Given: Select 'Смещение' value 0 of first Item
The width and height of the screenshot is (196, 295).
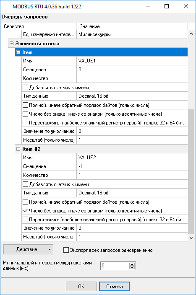Looking at the screenshot, I should [132, 70].
